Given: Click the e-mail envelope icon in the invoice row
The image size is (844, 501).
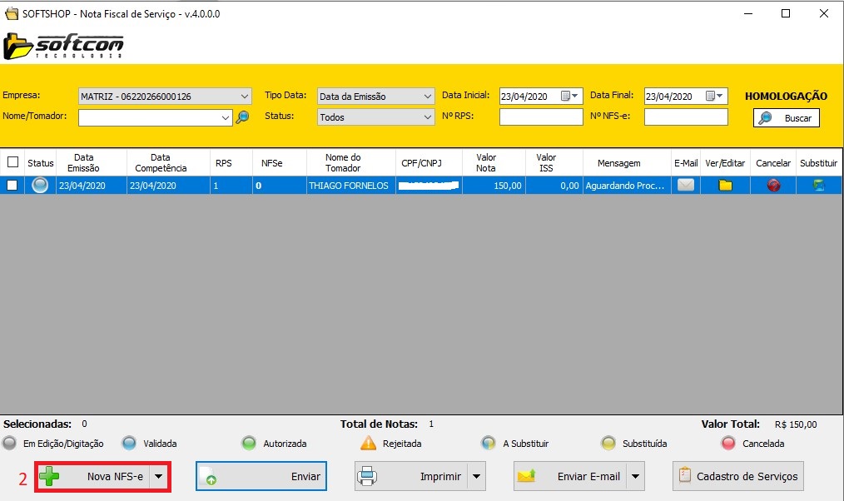Looking at the screenshot, I should click(x=685, y=186).
